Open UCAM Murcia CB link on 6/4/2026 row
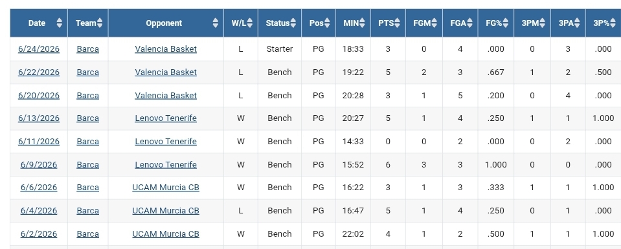Screen dimensions: 621x249 pos(166,211)
